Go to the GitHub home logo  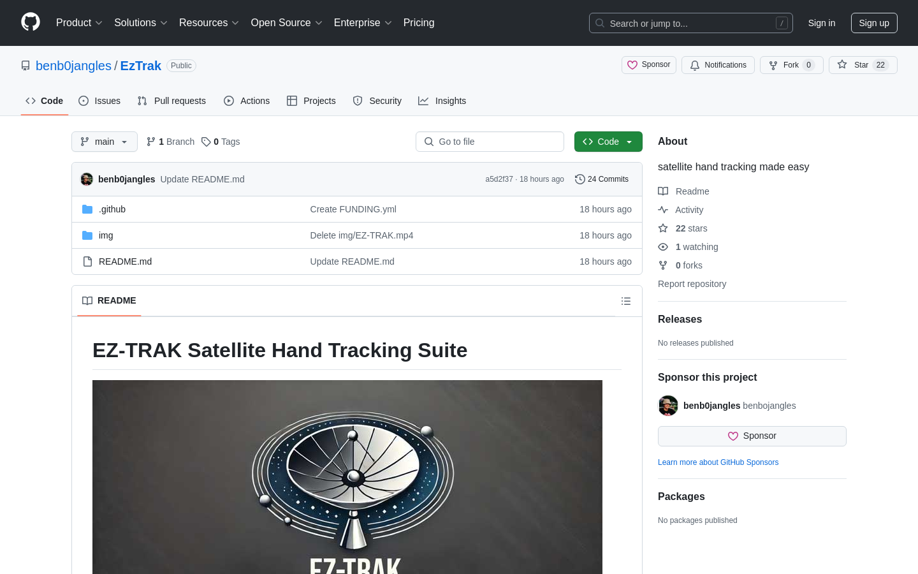point(31,22)
